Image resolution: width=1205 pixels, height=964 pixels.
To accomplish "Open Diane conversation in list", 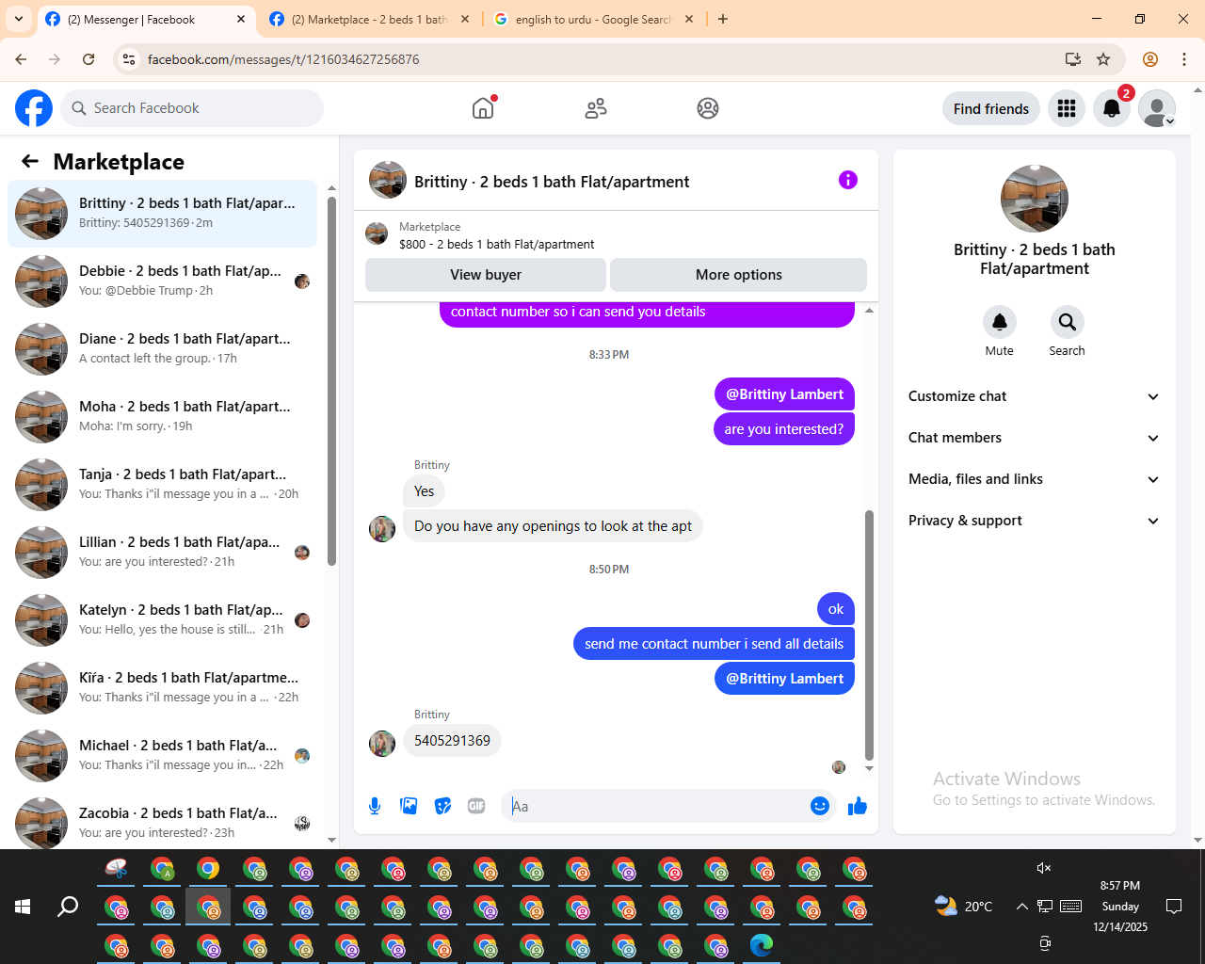I will tap(162, 349).
